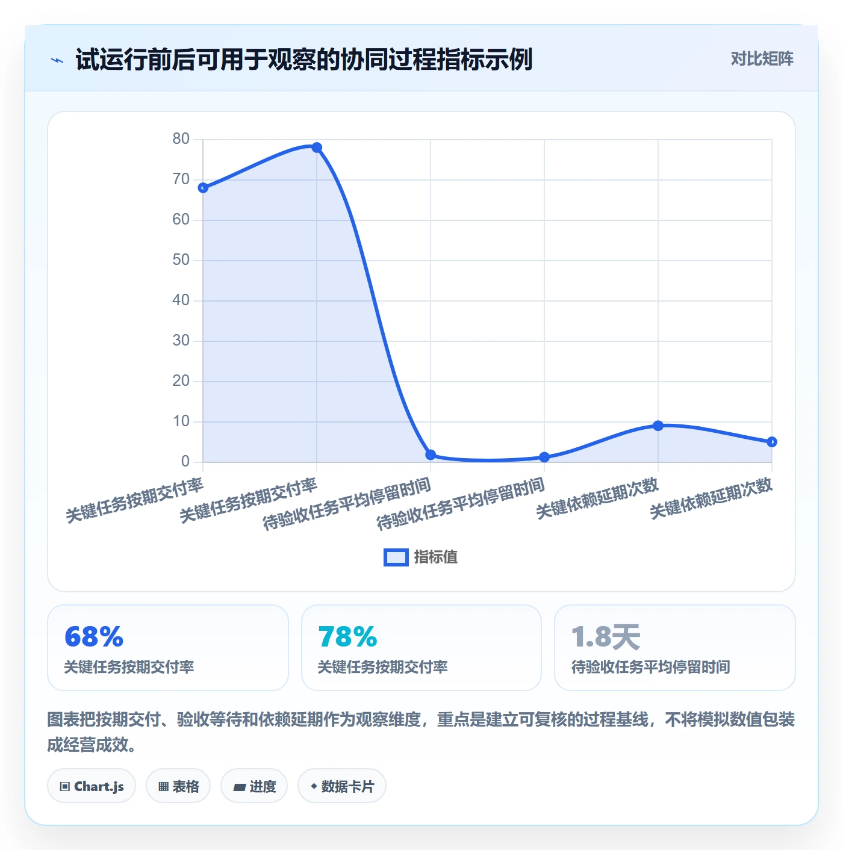
Task: Click the diamond icon in 数据卡片 chip
Action: (314, 786)
